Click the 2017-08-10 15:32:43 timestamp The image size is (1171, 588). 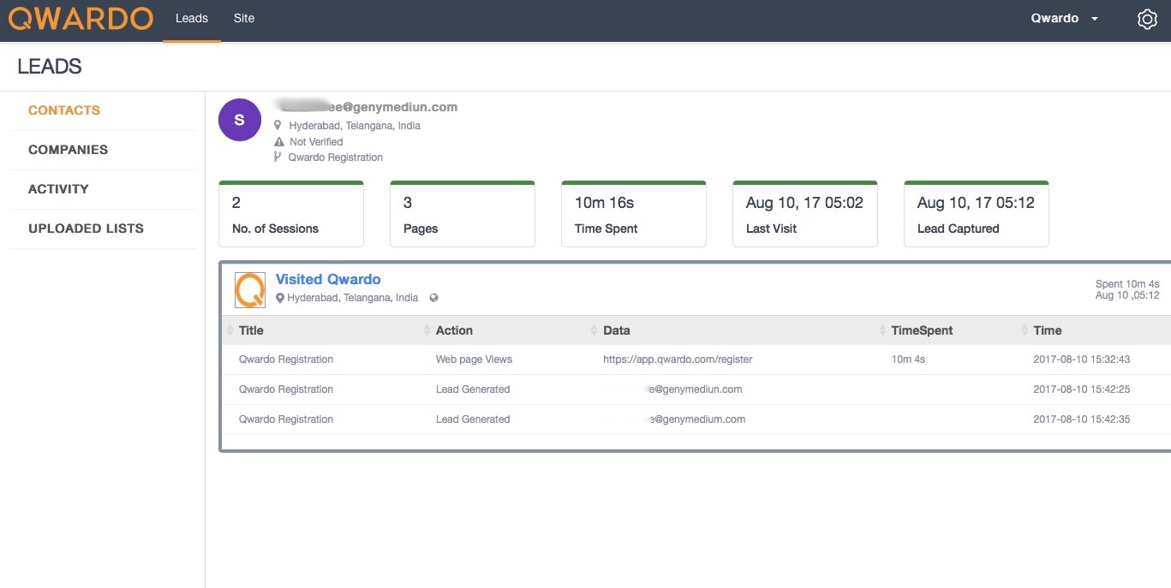(1082, 359)
